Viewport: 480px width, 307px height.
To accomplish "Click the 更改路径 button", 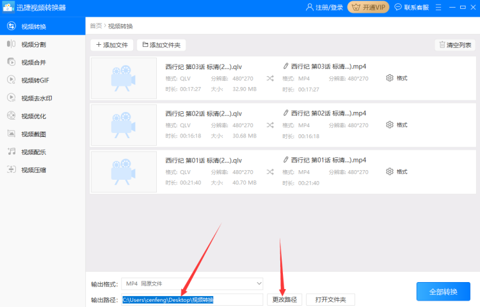I will (284, 300).
